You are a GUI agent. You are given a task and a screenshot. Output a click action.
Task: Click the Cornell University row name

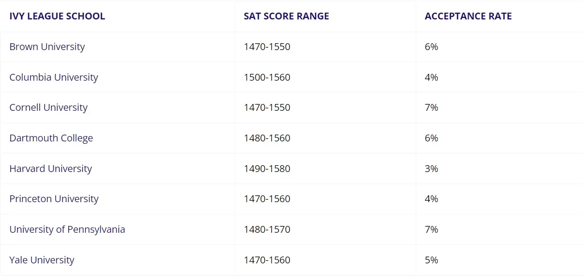coord(48,107)
